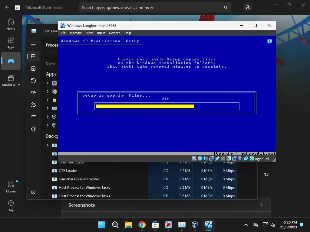Click the Store search input field
310x232 pixels.
click(x=155, y=8)
